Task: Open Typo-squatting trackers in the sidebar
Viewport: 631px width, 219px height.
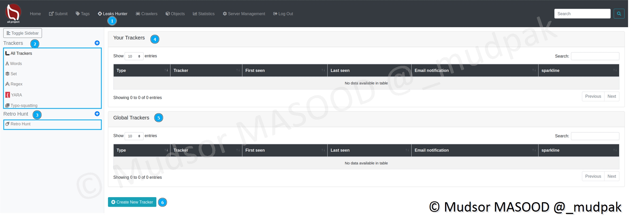Action: pos(24,106)
